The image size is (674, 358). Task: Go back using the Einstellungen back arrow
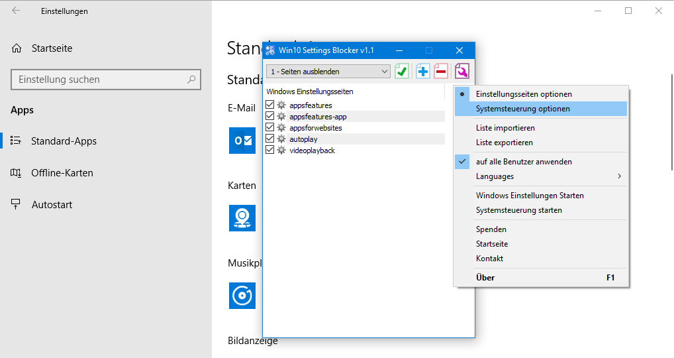16,11
